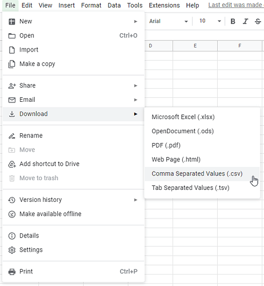This screenshot has height=286, width=264.
Task: Open the File menu
Action: point(10,5)
